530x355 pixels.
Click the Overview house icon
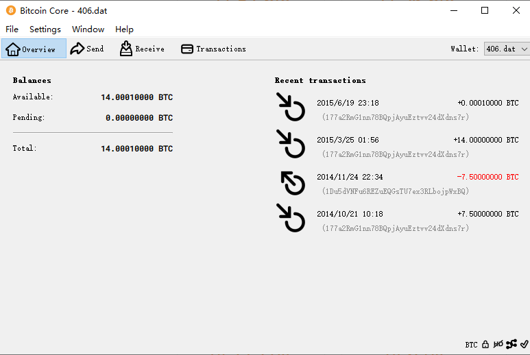[x=12, y=49]
